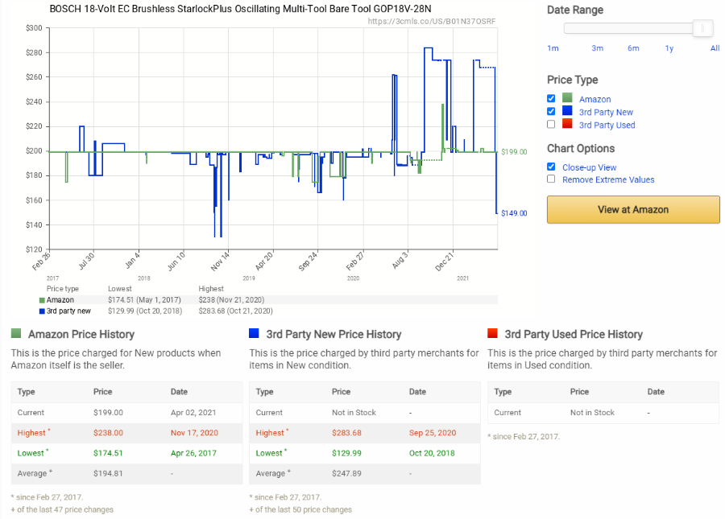Click blue 3rd party new legend marker

[42, 311]
